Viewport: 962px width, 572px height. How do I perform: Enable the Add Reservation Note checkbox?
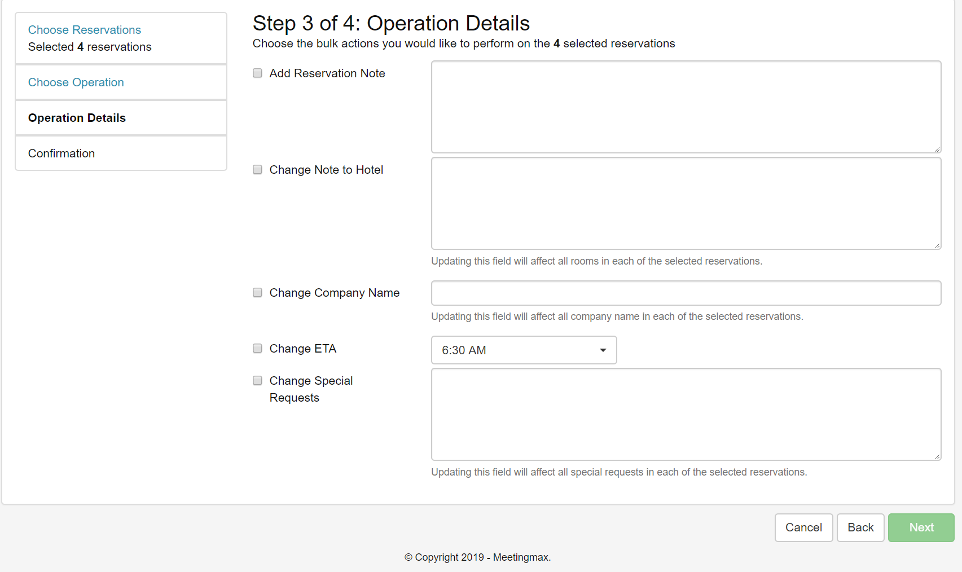click(257, 73)
